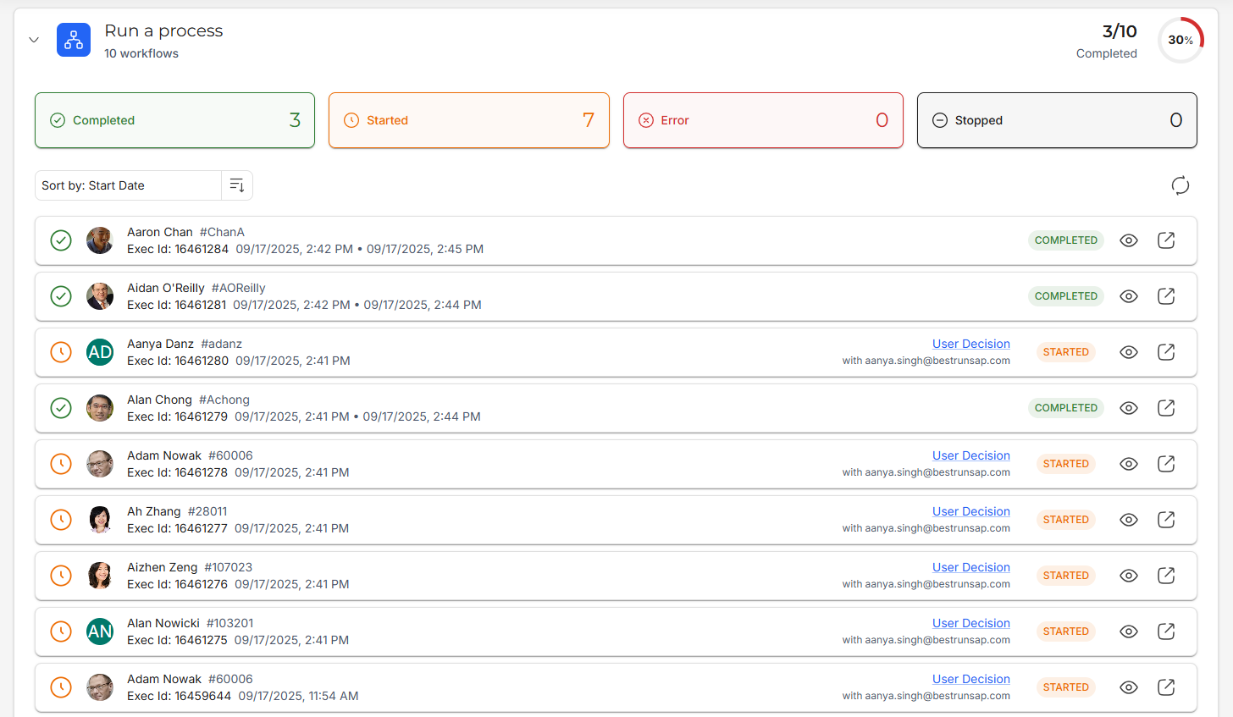Click Alan Chong's profile photo
Screen dimensions: 1233x717
(100, 408)
